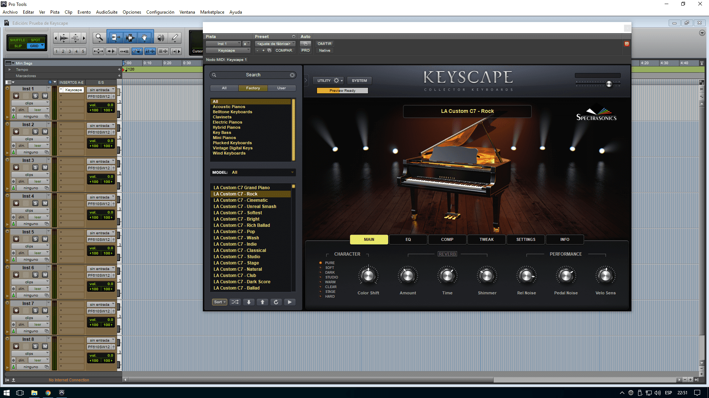Solo the Inst 3 track
The height and width of the screenshot is (398, 709).
pyautogui.click(x=35, y=167)
